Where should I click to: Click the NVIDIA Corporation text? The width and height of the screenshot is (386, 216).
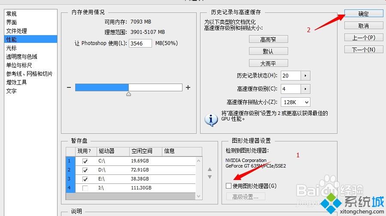pos(246,160)
